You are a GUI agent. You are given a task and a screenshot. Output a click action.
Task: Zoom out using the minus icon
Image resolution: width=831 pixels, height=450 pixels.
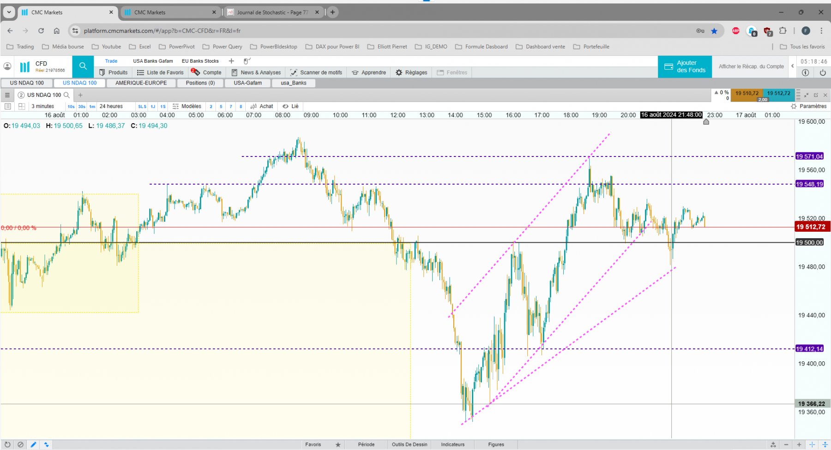[x=786, y=444]
